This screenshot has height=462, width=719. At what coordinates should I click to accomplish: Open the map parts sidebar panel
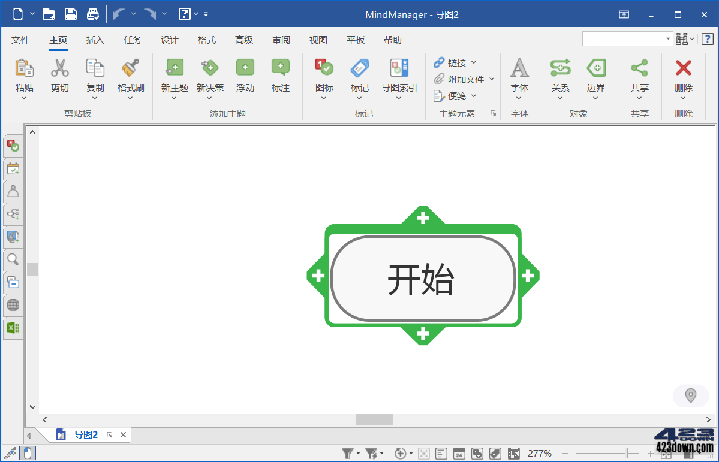[13, 214]
